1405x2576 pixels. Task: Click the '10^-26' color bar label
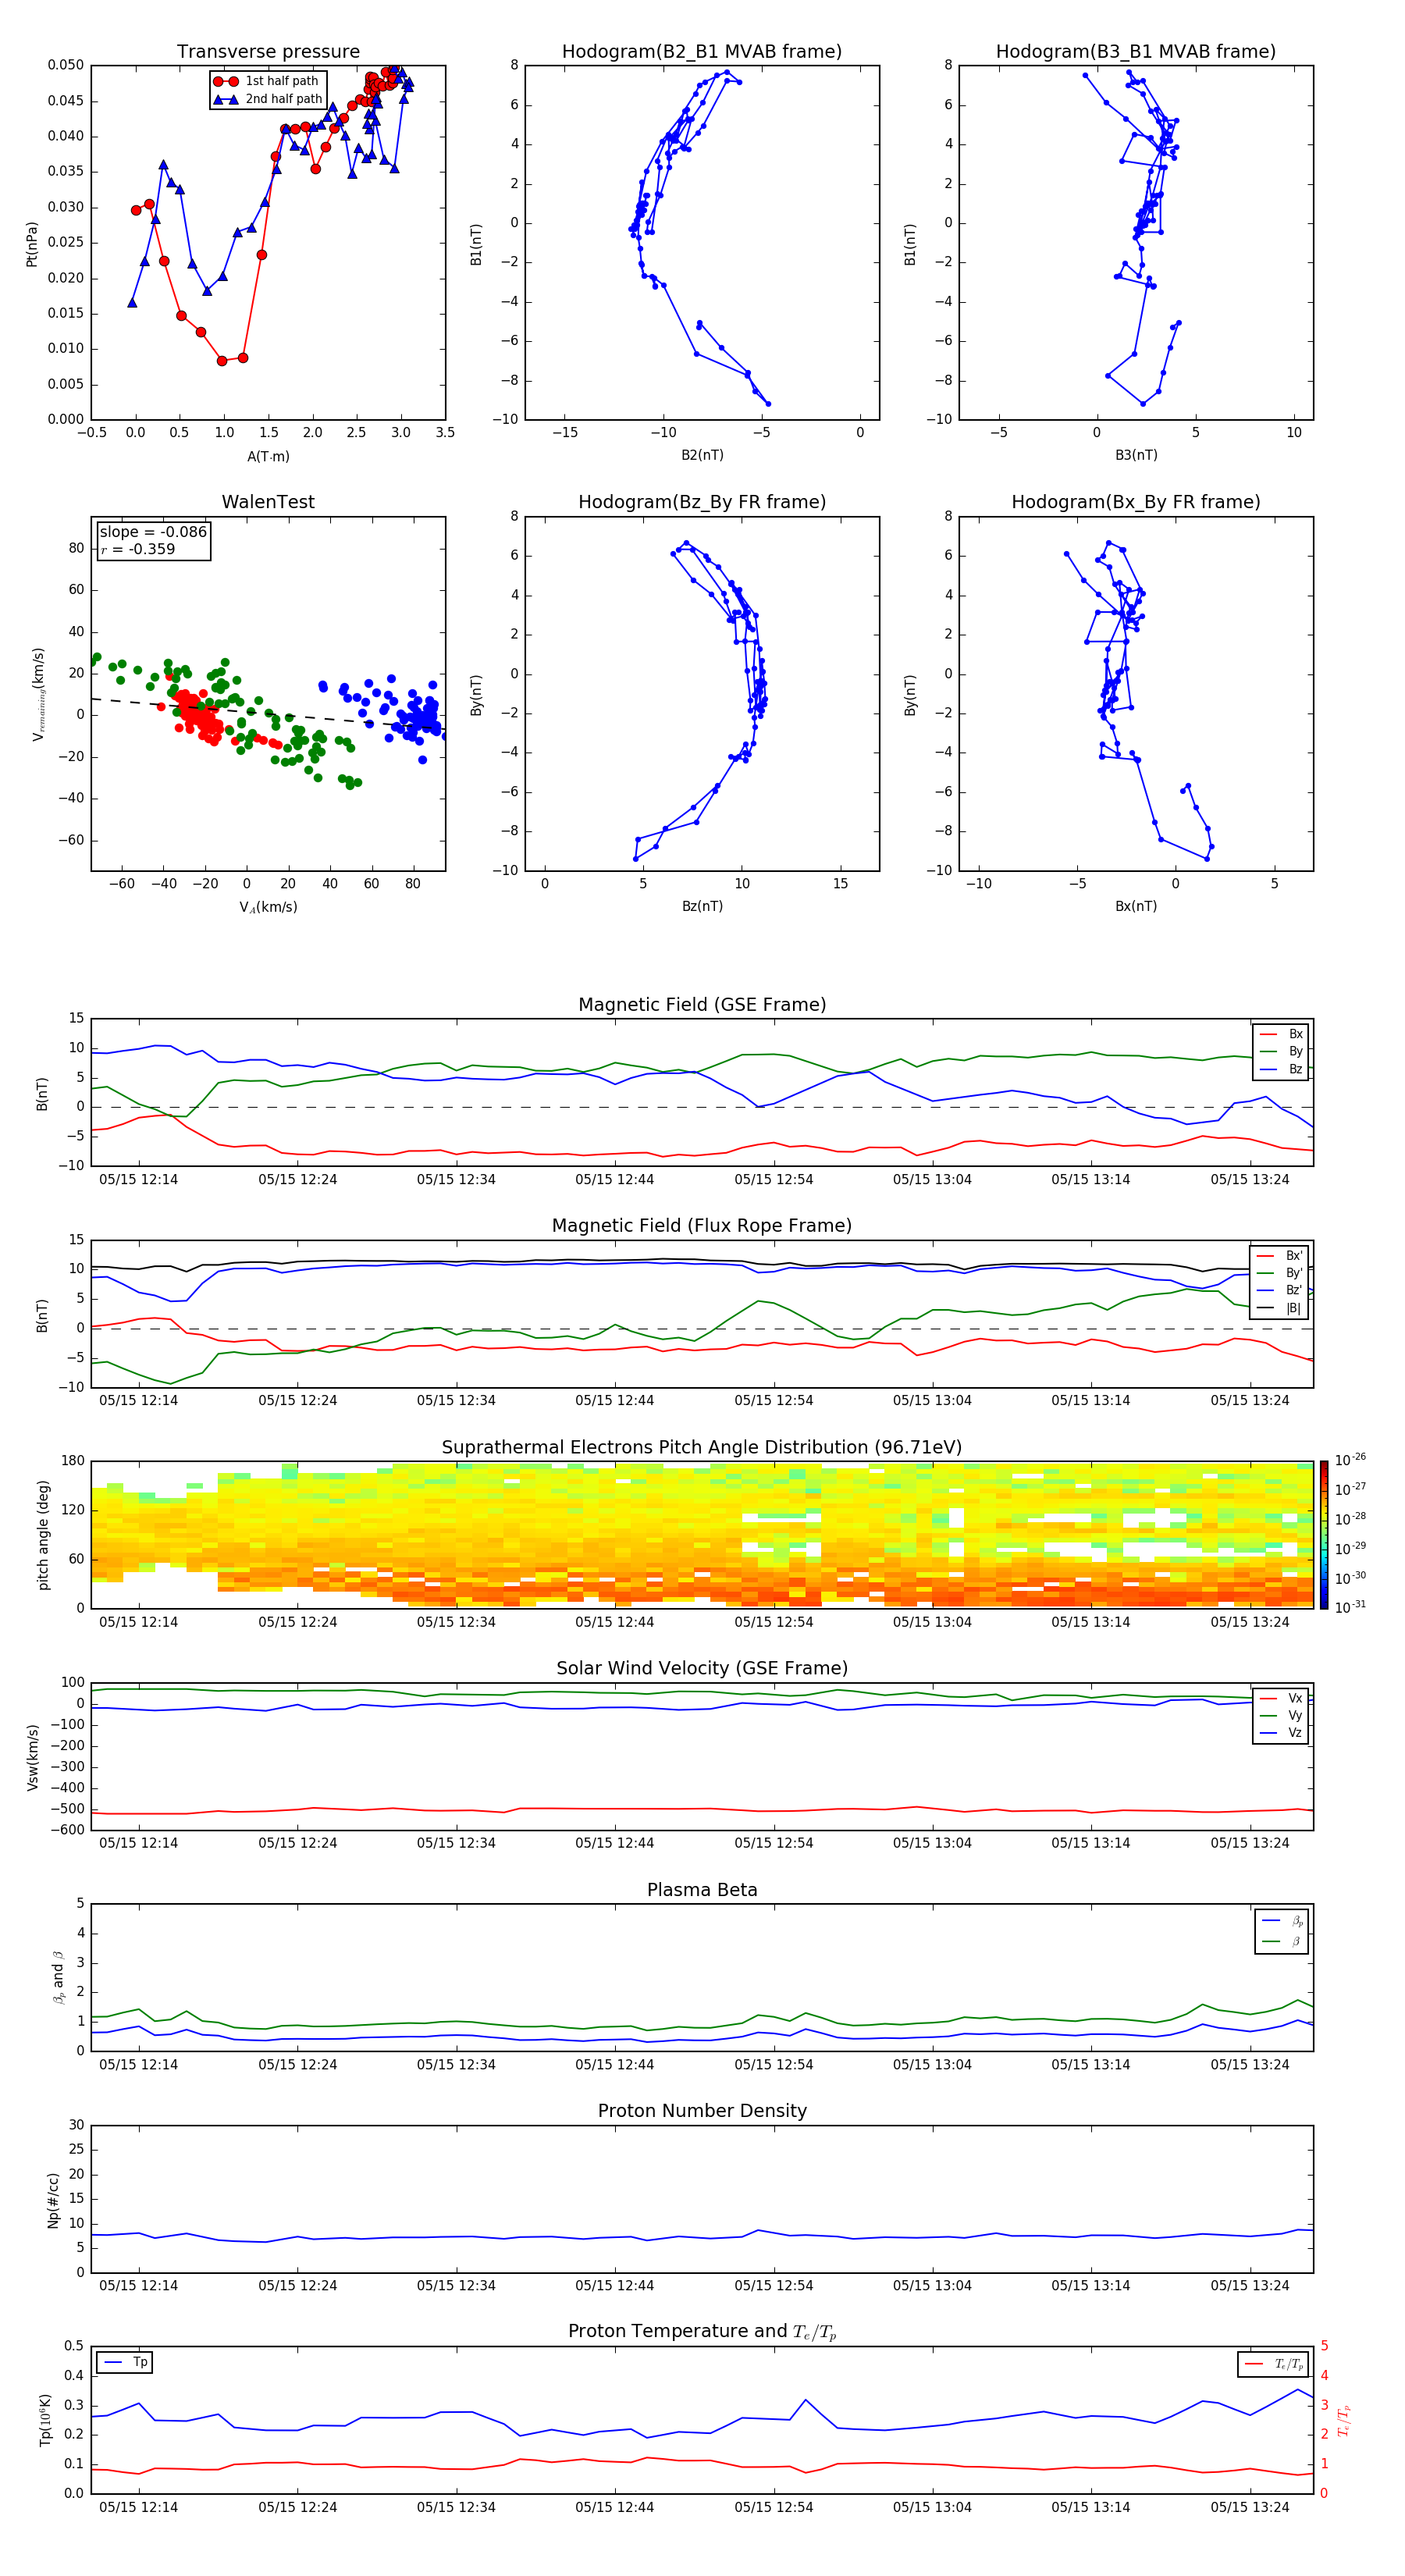point(1350,1460)
